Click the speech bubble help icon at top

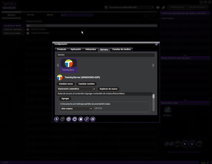(x=158, y=8)
